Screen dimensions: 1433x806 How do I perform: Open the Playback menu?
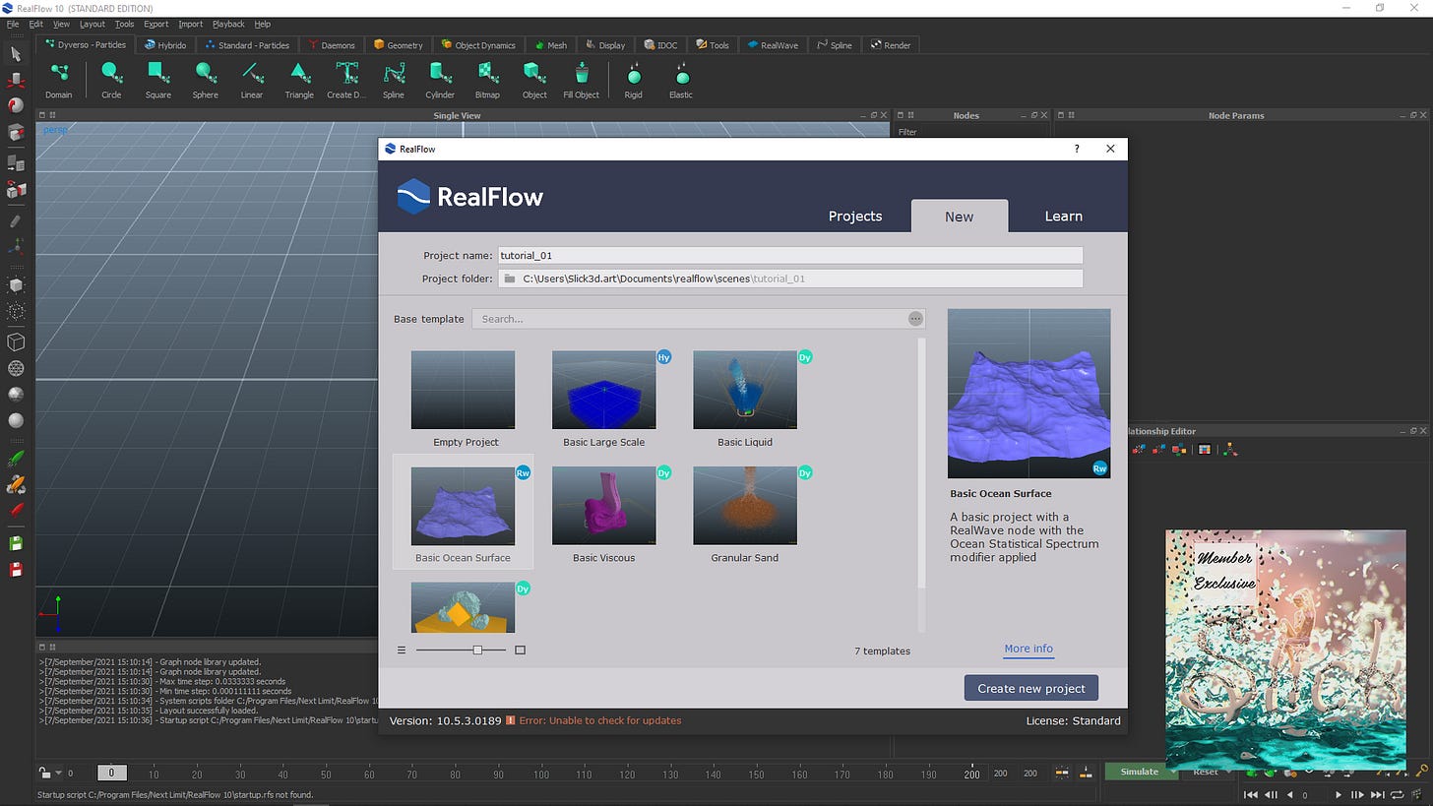point(228,24)
